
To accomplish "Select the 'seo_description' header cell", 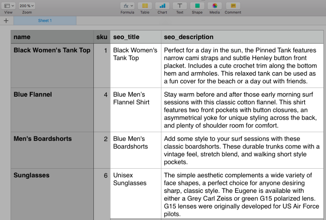I will 242,37.
